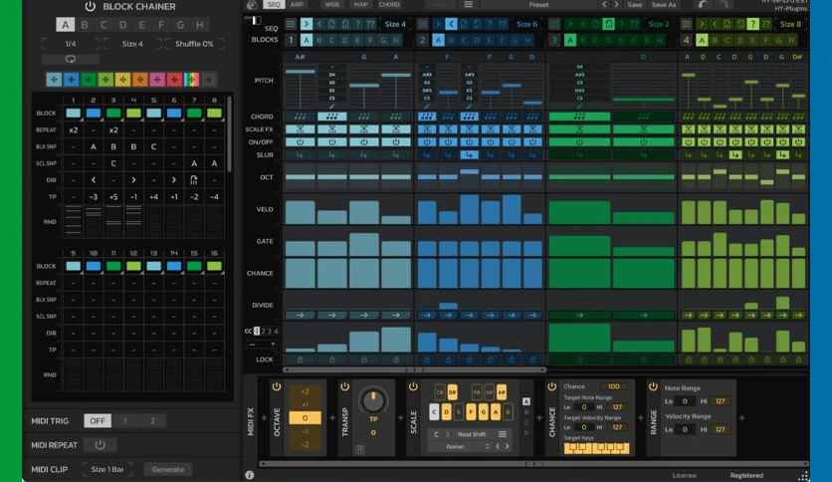This screenshot has width=832, height=482.
Task: Open the CHORD tab
Action: point(389,4)
